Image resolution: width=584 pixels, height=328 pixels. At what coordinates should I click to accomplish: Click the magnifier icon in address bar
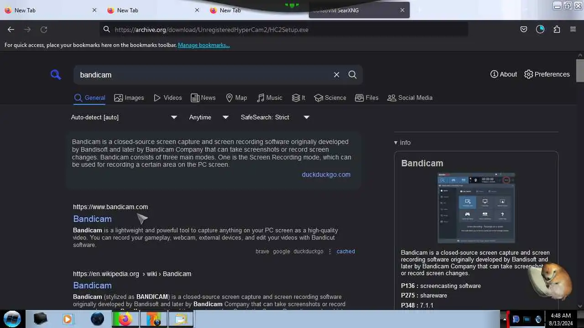point(107,30)
